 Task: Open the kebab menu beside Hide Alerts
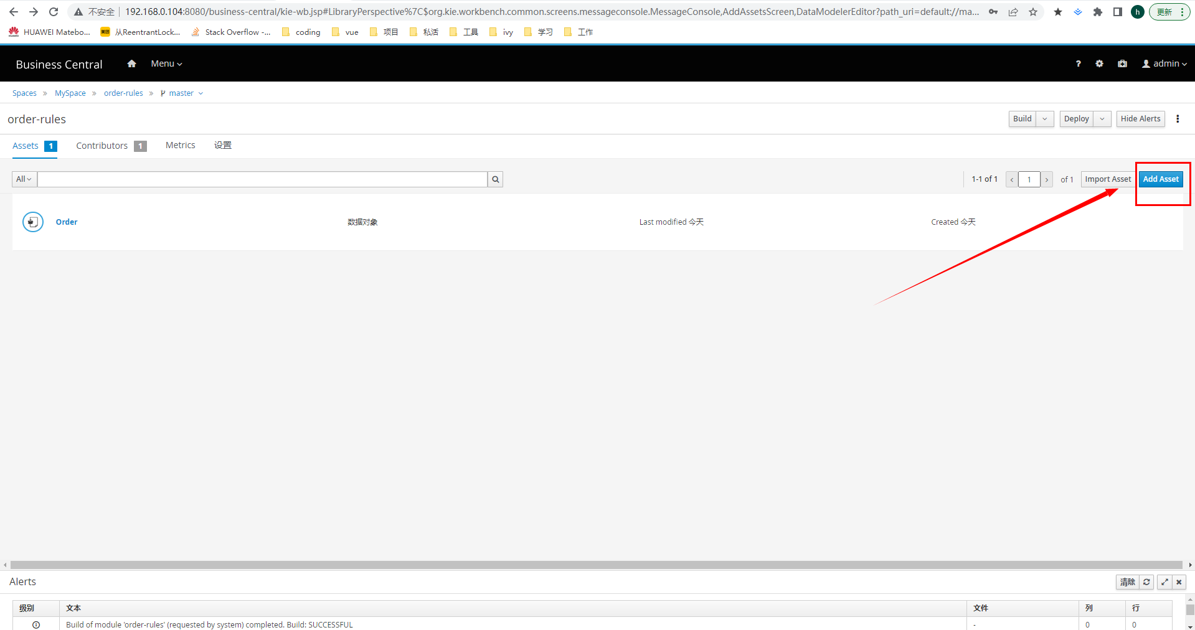(x=1177, y=119)
